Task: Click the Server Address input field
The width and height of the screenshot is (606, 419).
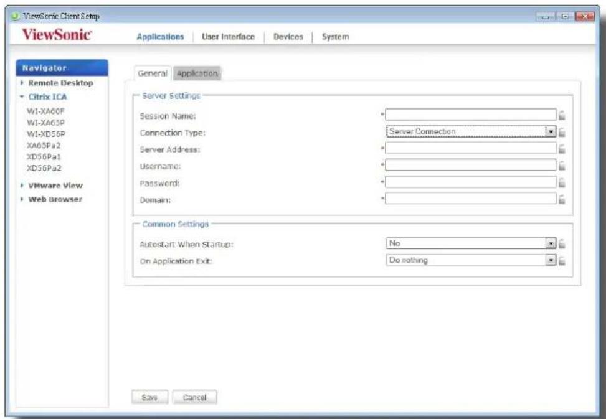Action: click(x=471, y=148)
